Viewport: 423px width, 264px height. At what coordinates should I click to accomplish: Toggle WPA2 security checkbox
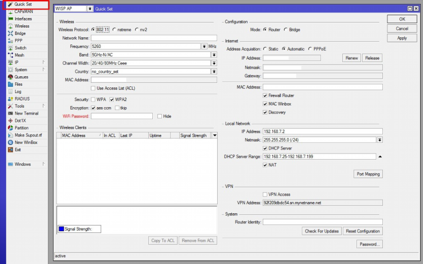tap(112, 100)
